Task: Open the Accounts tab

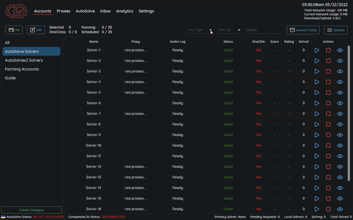Action: [42, 11]
